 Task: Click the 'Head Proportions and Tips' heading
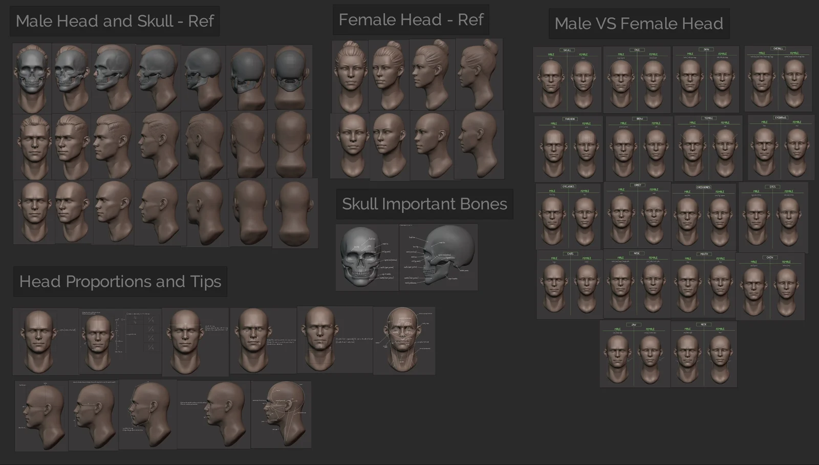coord(120,281)
